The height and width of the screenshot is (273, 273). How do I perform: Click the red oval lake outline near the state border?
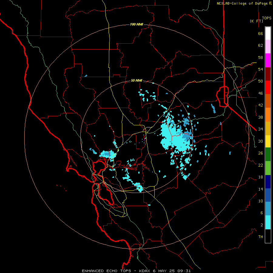(223, 96)
